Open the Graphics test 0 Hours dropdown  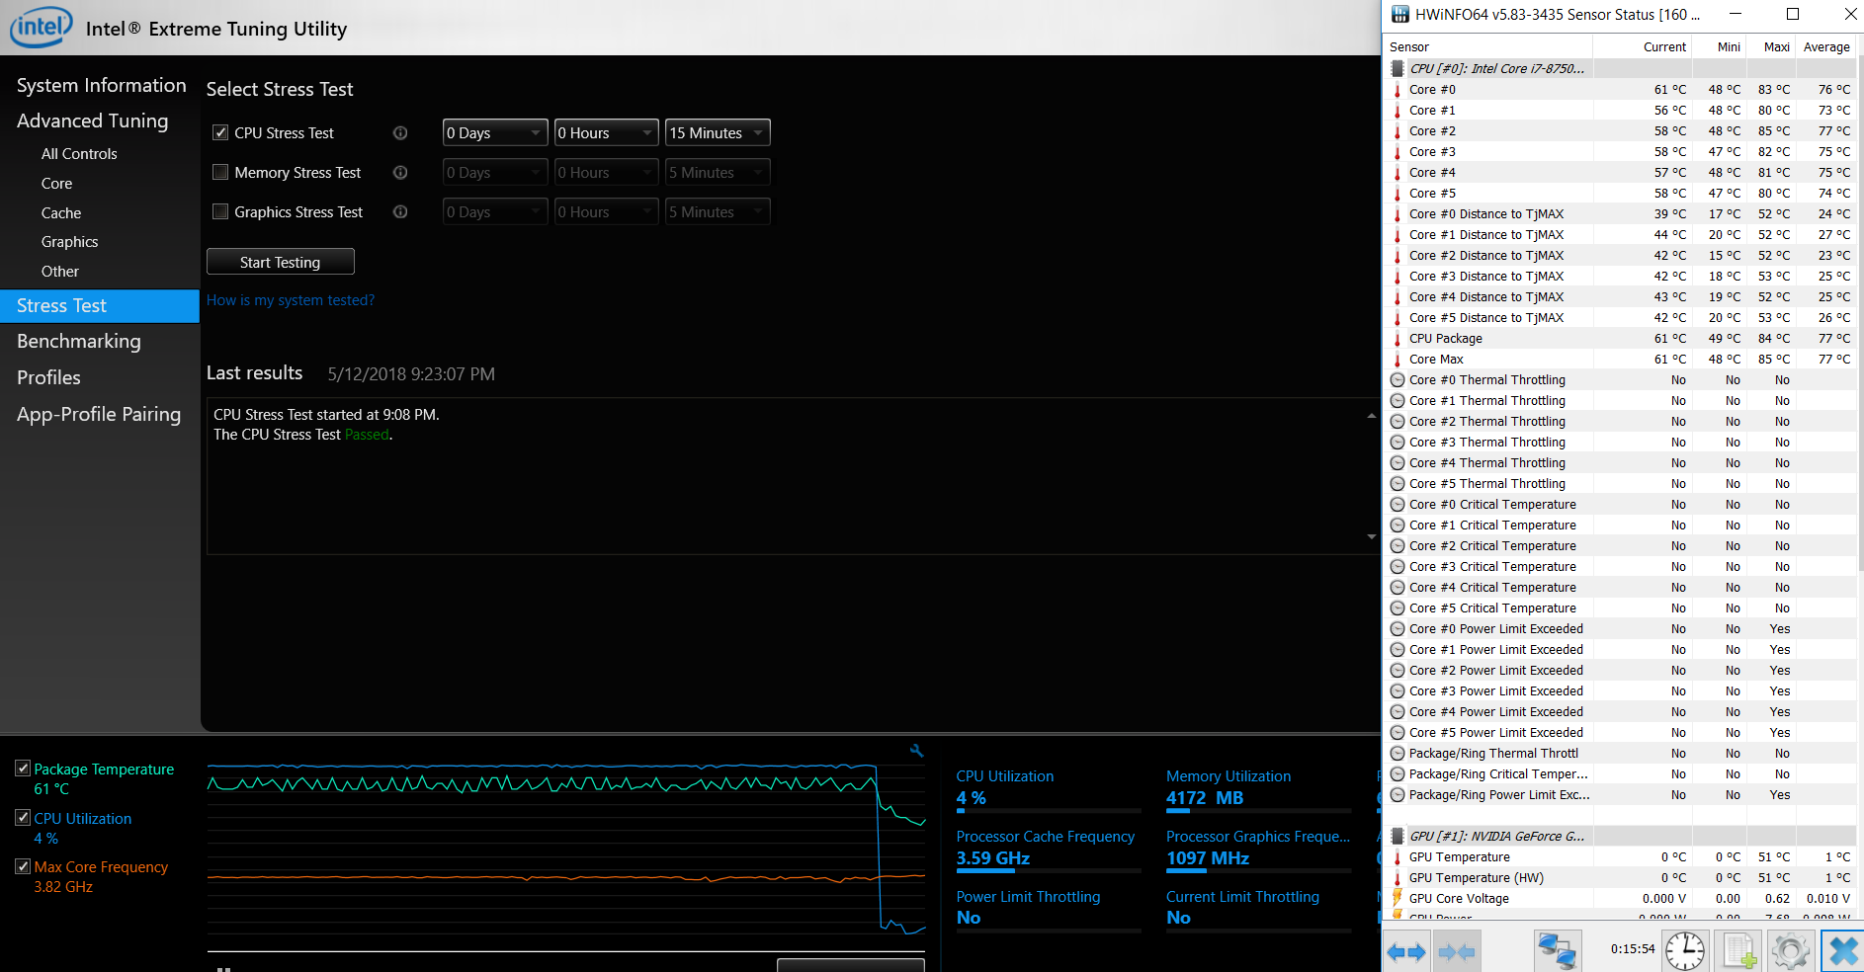[607, 211]
